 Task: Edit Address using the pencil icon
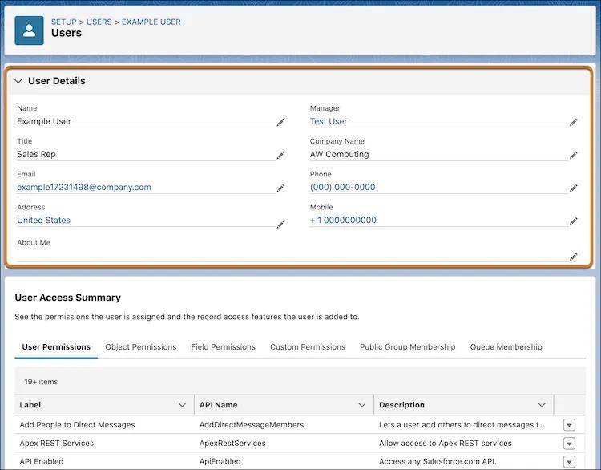280,224
